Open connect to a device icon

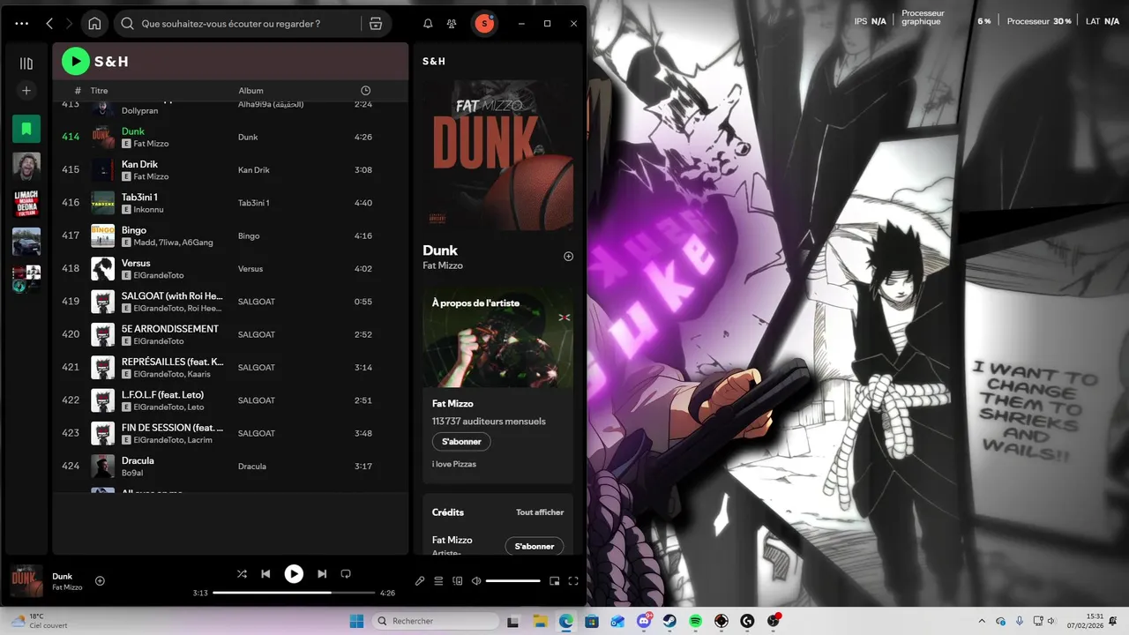coord(457,580)
